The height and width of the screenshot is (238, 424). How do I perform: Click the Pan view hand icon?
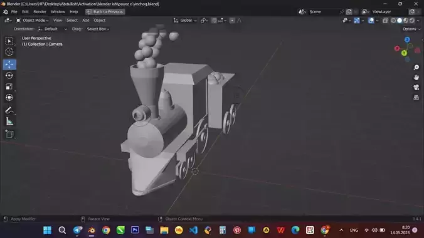click(x=416, y=78)
